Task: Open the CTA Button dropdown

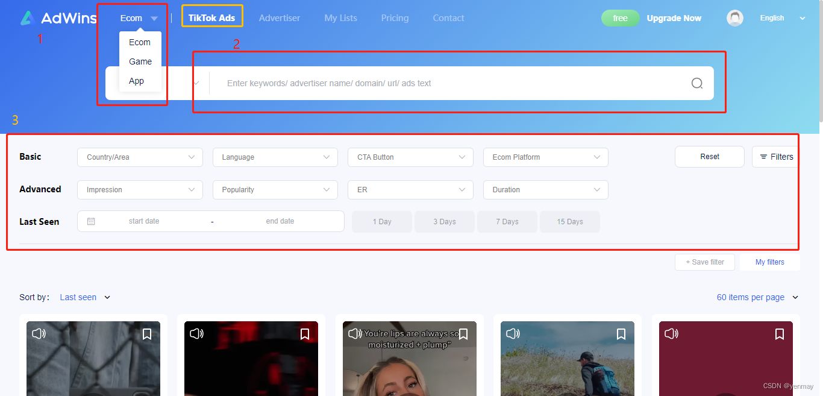Action: 411,157
